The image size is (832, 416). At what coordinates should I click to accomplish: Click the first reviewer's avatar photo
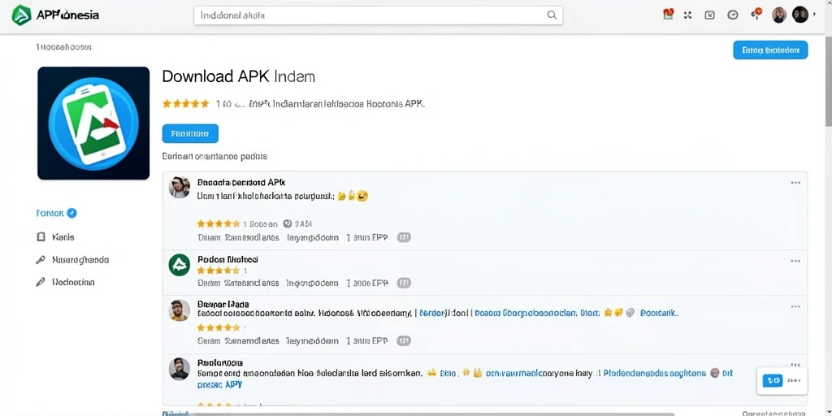(x=180, y=188)
